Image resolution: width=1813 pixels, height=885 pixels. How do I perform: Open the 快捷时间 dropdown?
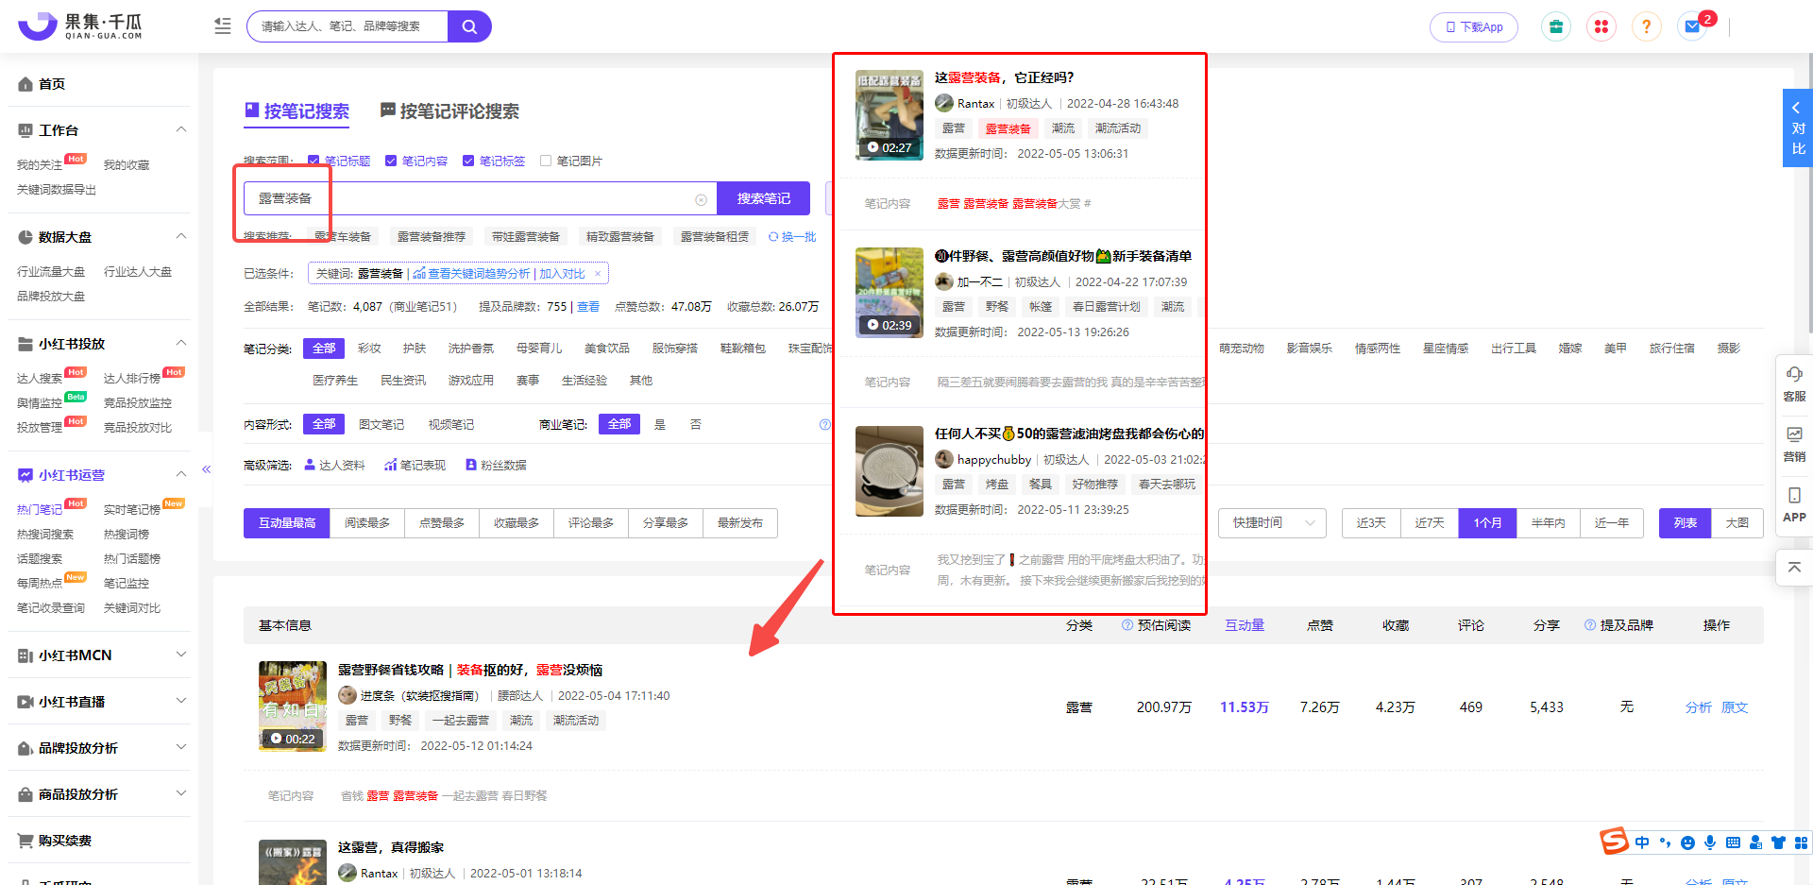(x=1272, y=523)
